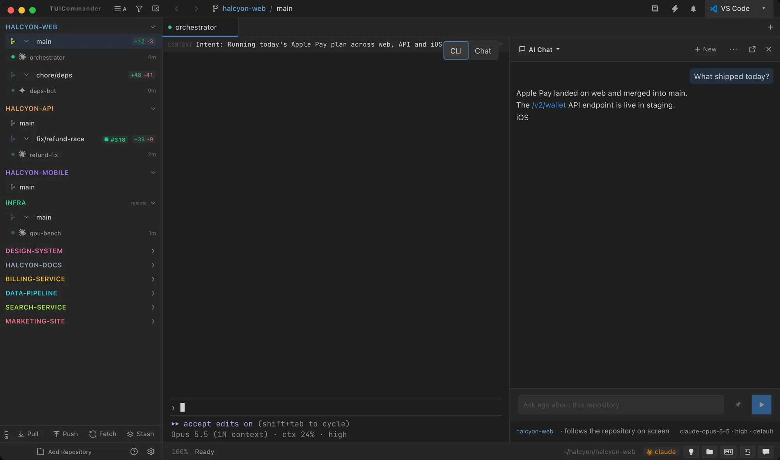Push commits to remote
This screenshot has height=460, width=780.
[x=66, y=434]
